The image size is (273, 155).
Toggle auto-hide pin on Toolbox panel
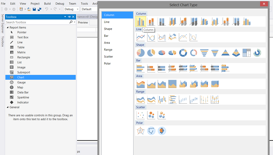pos(69,17)
